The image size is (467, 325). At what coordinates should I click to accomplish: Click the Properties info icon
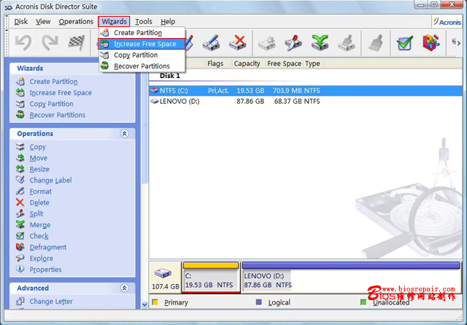(x=20, y=269)
